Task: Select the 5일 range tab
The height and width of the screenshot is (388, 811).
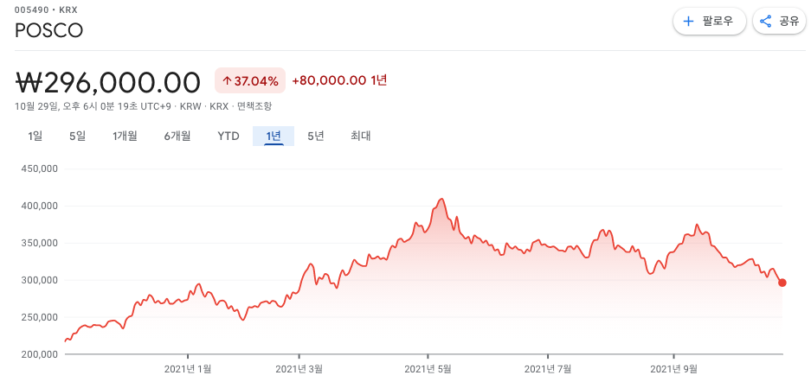Action: 77,137
